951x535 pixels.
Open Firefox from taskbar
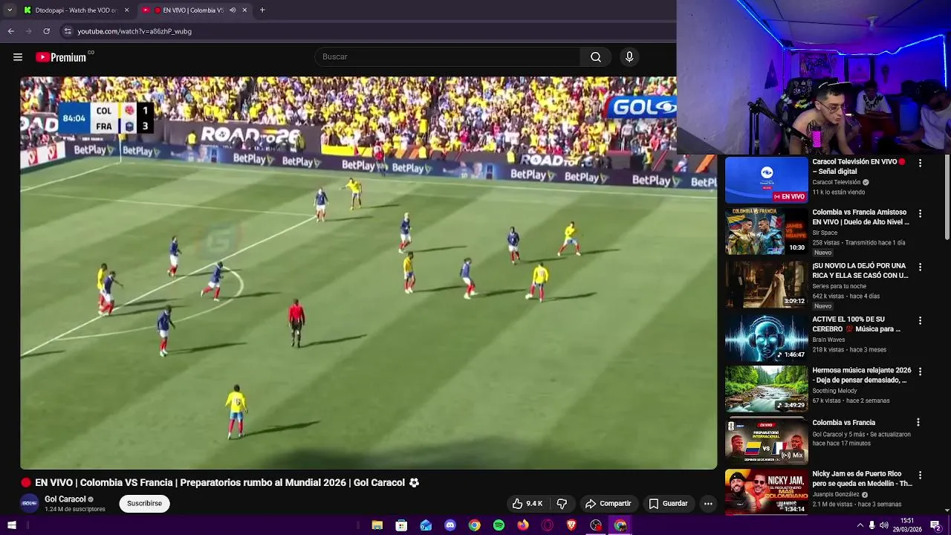[x=523, y=525]
